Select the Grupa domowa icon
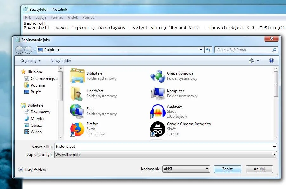 tap(158, 76)
